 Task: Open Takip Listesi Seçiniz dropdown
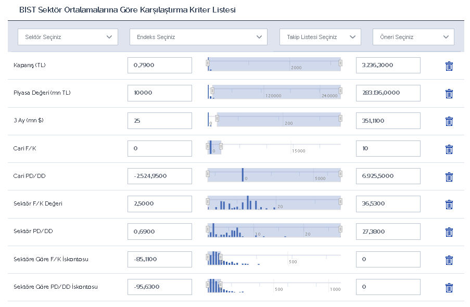pyautogui.click(x=320, y=37)
